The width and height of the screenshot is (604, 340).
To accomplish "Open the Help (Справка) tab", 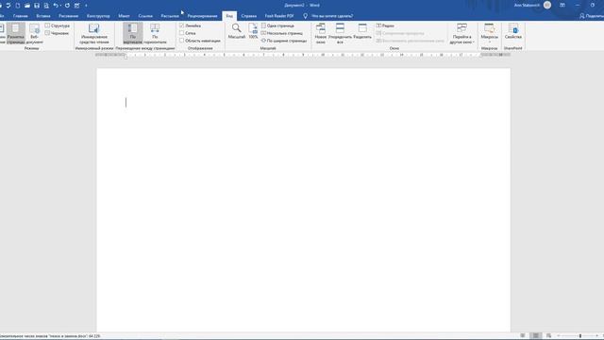I will (x=249, y=16).
